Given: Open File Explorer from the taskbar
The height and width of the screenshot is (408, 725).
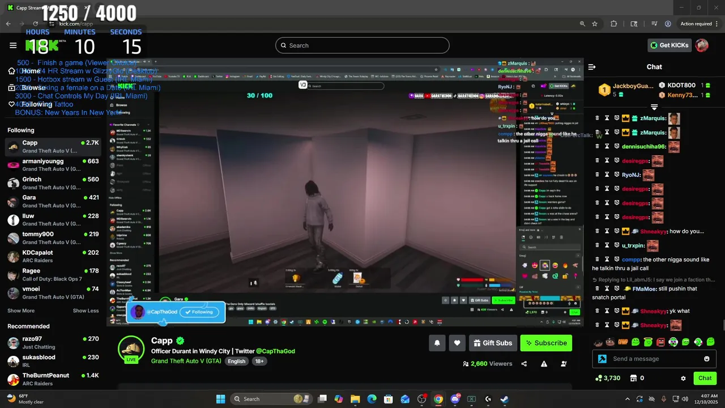Looking at the screenshot, I should click(355, 399).
